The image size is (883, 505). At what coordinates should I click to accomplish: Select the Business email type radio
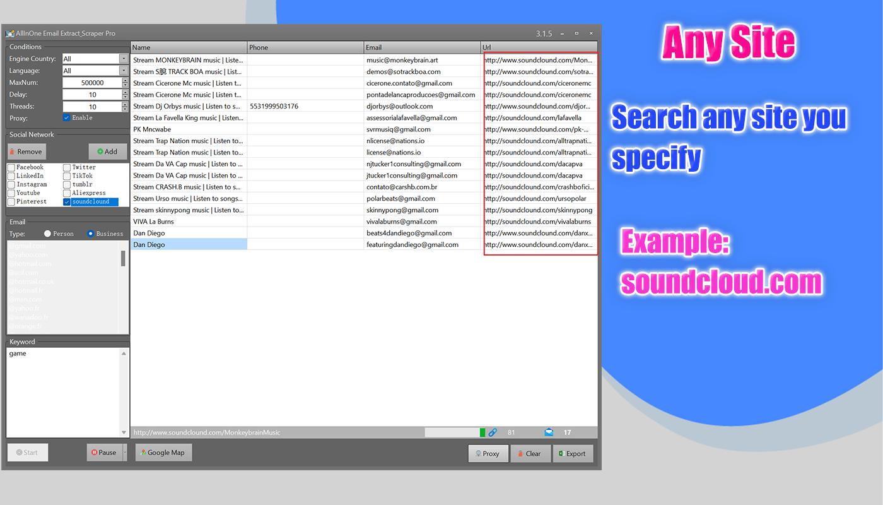91,234
